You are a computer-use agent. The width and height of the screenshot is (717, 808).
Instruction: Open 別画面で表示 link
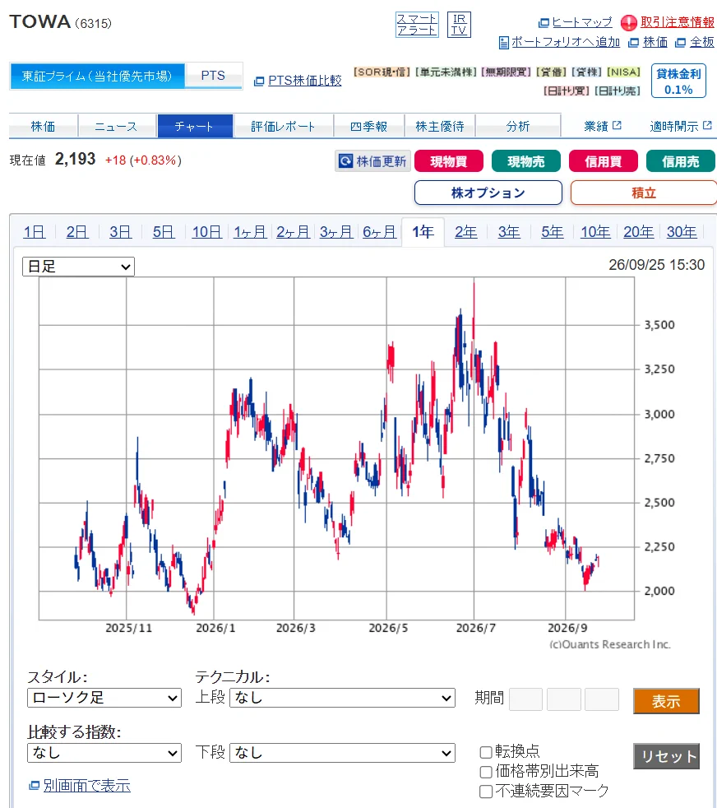click(x=86, y=785)
